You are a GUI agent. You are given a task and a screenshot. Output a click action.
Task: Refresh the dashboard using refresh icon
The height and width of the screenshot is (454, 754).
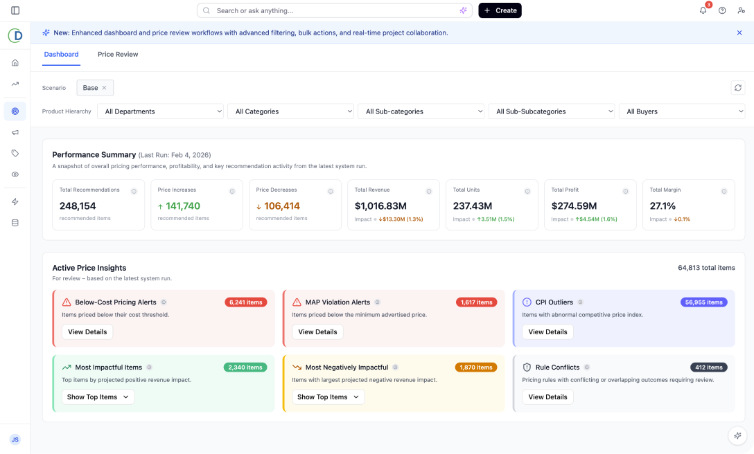point(738,88)
